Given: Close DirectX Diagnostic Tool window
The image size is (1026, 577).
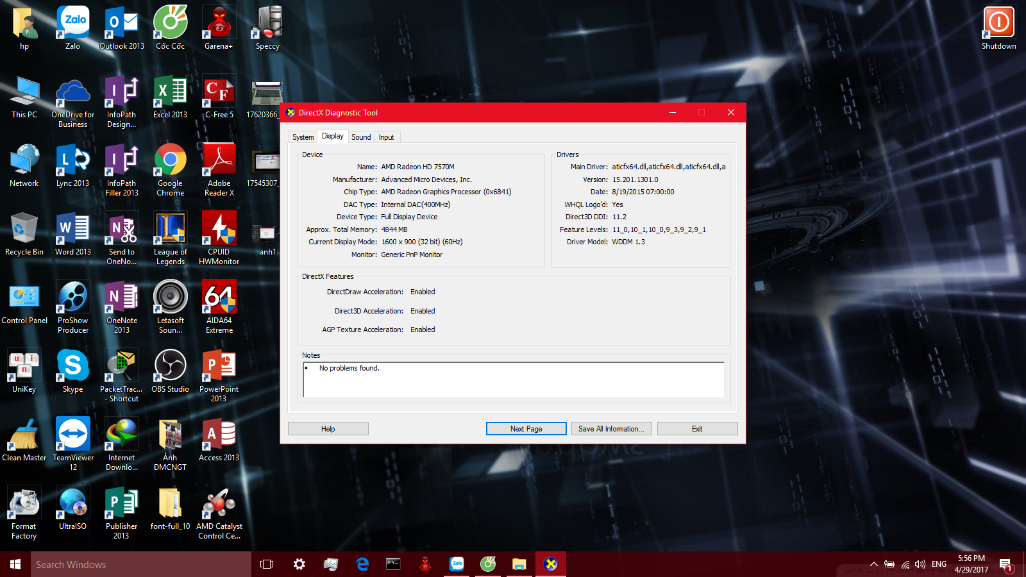Looking at the screenshot, I should pyautogui.click(x=731, y=112).
